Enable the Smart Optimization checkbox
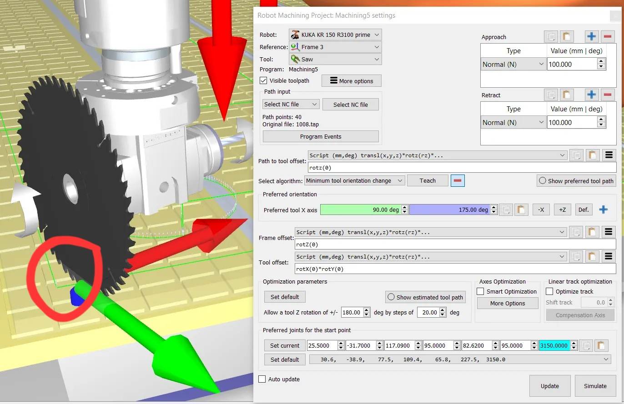This screenshot has height=404, width=624. (480, 291)
